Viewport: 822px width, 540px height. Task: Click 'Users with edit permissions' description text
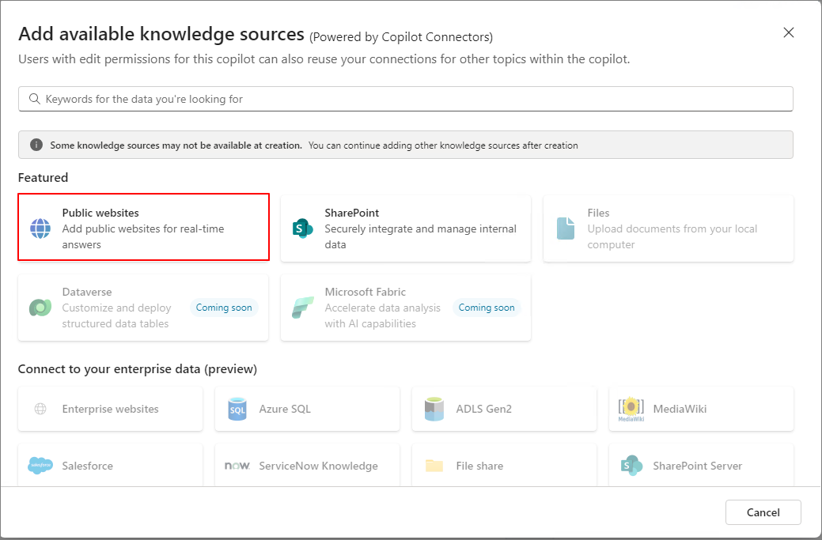pos(324,59)
